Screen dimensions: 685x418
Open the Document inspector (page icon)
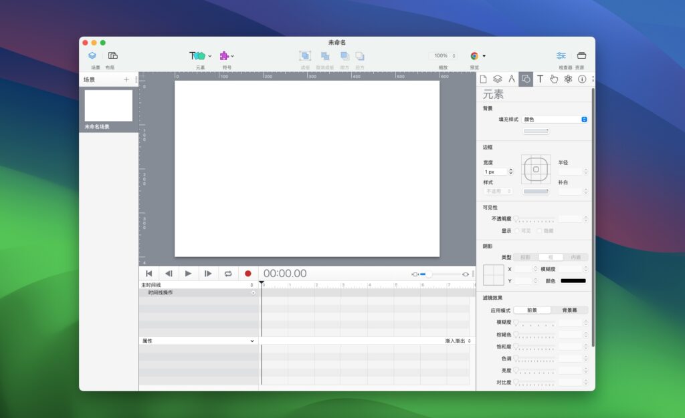pyautogui.click(x=482, y=79)
